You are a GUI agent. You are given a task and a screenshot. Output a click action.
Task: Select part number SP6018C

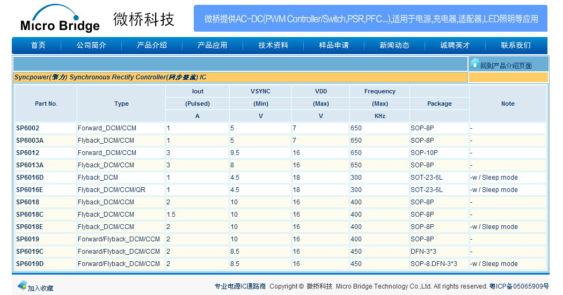(x=30, y=214)
